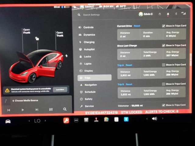Open the Schedule settings menu

click(88, 92)
